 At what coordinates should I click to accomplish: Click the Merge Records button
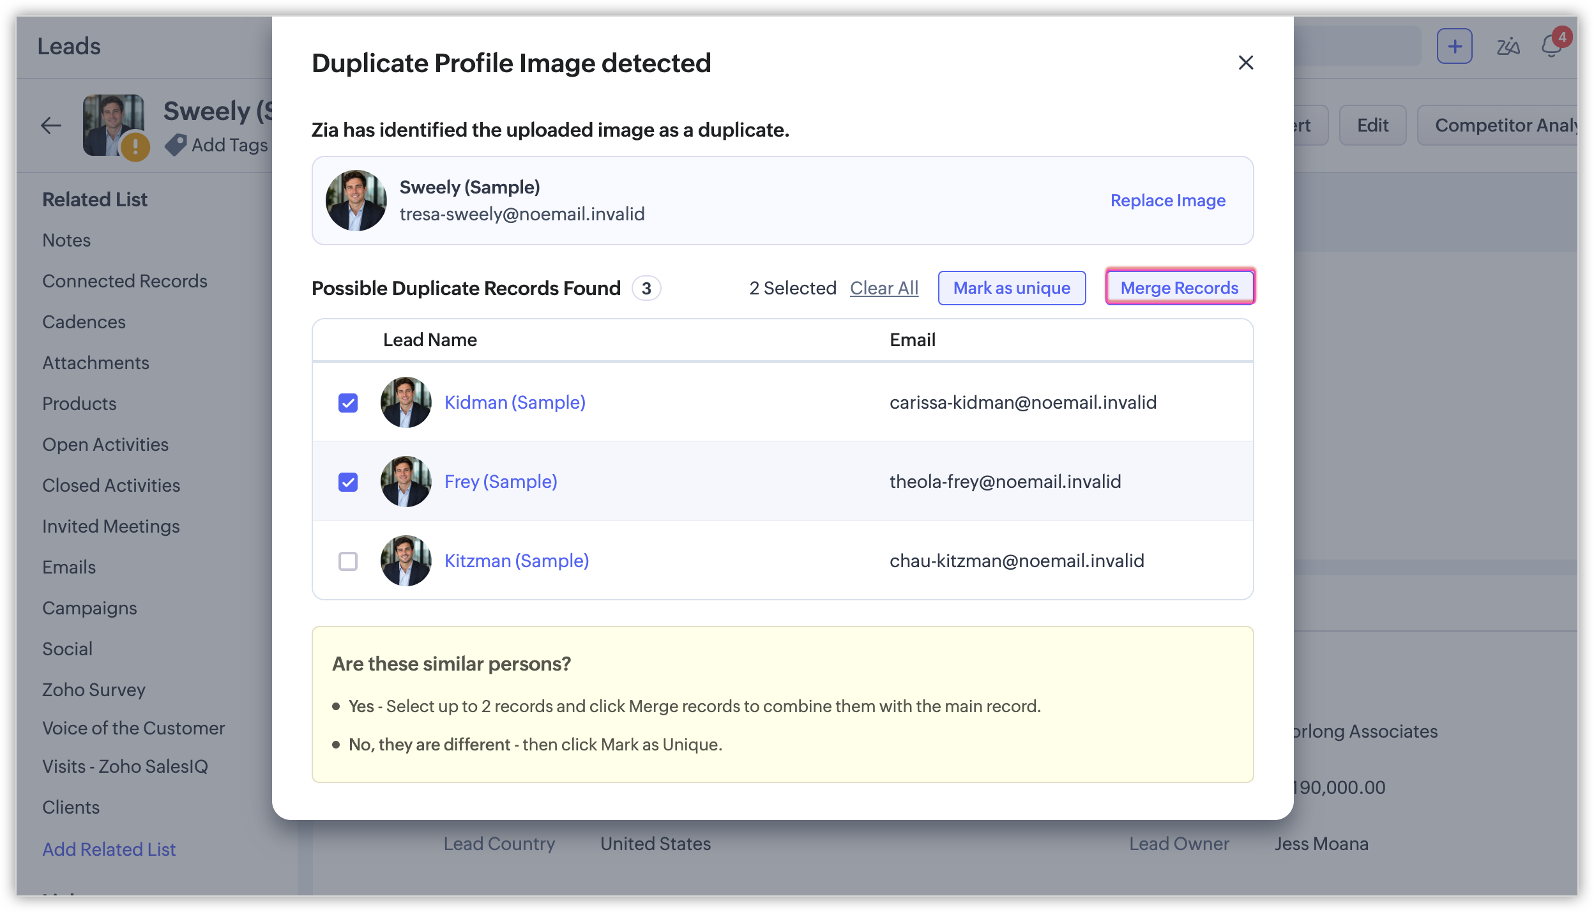[x=1180, y=287]
